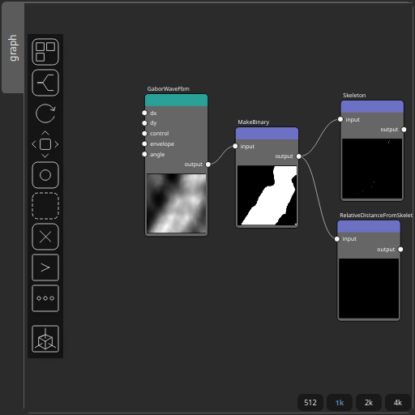The height and width of the screenshot is (415, 415).
Task: Set resolution to 1k
Action: click(340, 403)
